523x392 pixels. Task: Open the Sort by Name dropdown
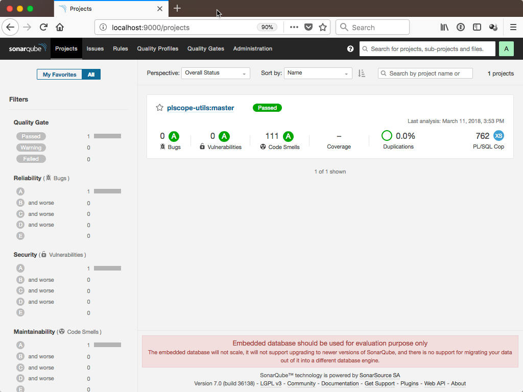pos(318,73)
